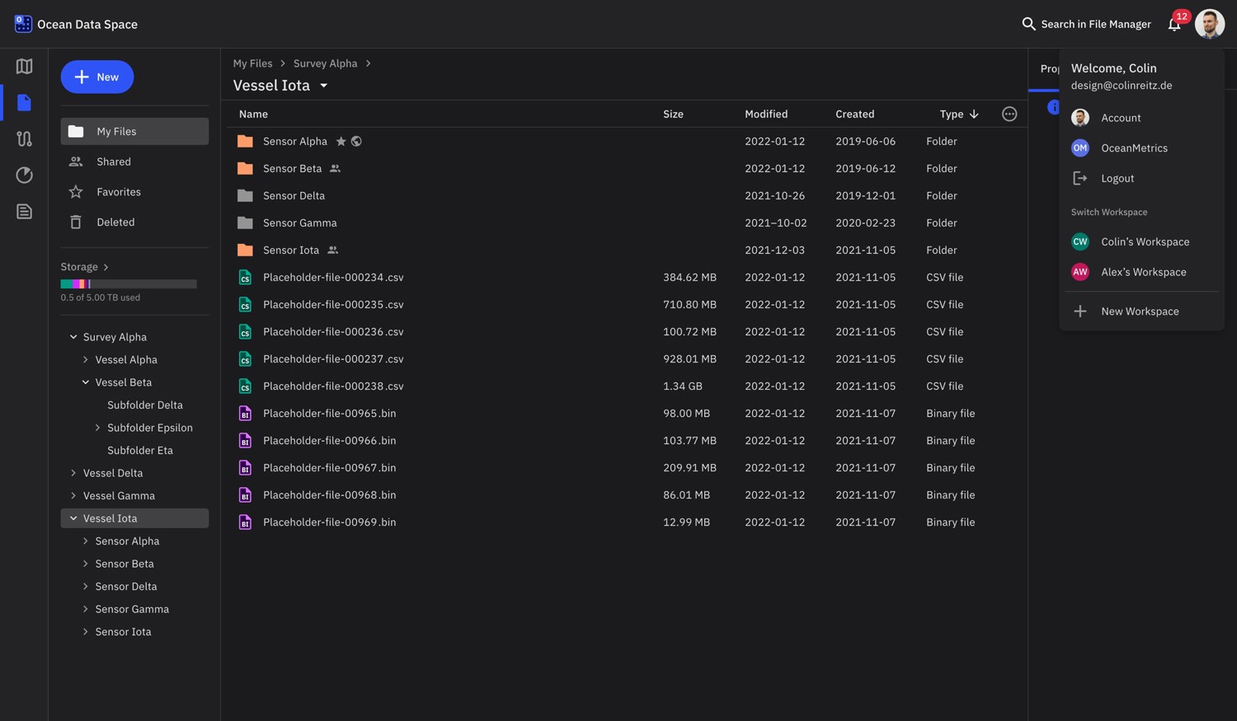Open the usage pie-chart icon in the left rail
The image size is (1237, 721).
[24, 175]
